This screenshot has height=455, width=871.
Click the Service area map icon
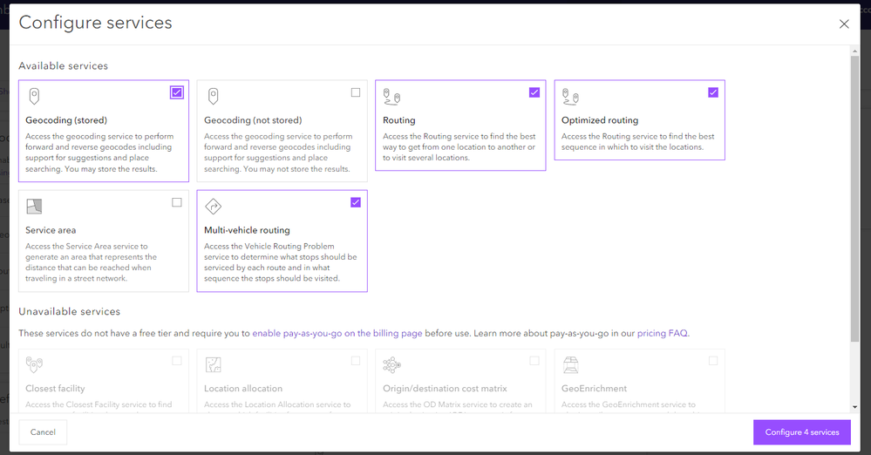[x=34, y=207]
